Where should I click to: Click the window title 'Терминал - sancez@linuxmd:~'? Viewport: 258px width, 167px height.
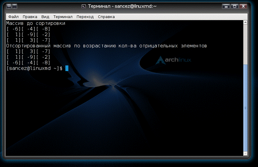click(122, 6)
